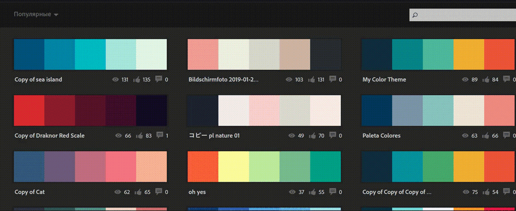Pick the dark navy swatch in コピー pl nature 01
Image resolution: width=516 pixels, height=211 pixels.
pos(203,110)
